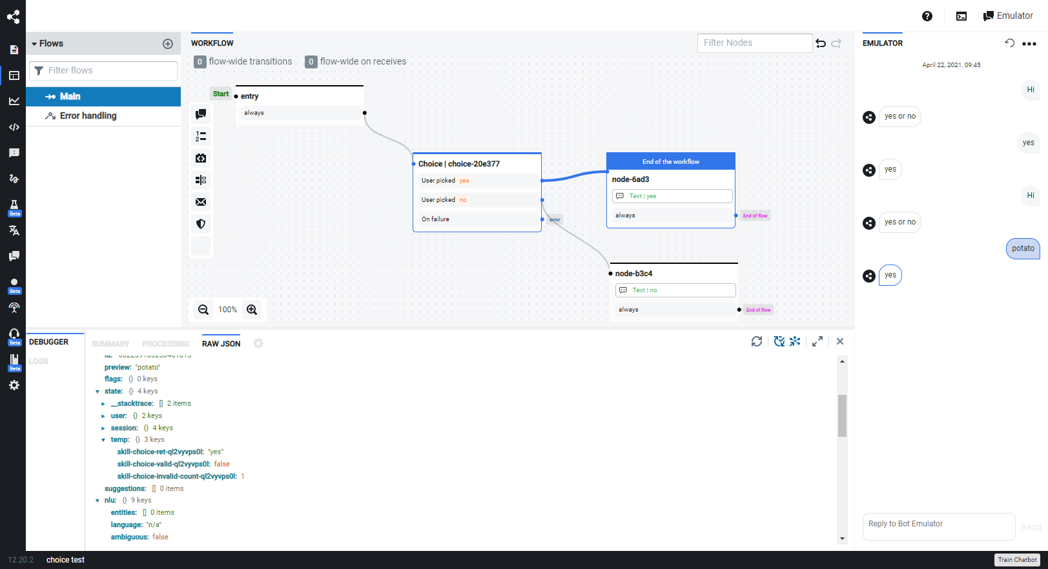Focus the Filter Nodes search box
Screen dimensions: 1048x569
pos(755,43)
